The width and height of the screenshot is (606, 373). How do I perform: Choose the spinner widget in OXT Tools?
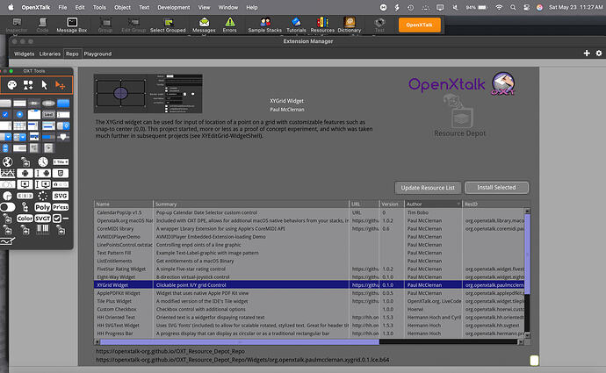coord(43,196)
